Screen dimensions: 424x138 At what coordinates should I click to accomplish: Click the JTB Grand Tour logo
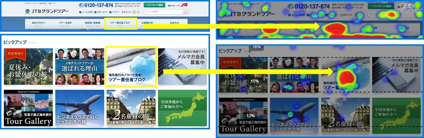(x=46, y=11)
